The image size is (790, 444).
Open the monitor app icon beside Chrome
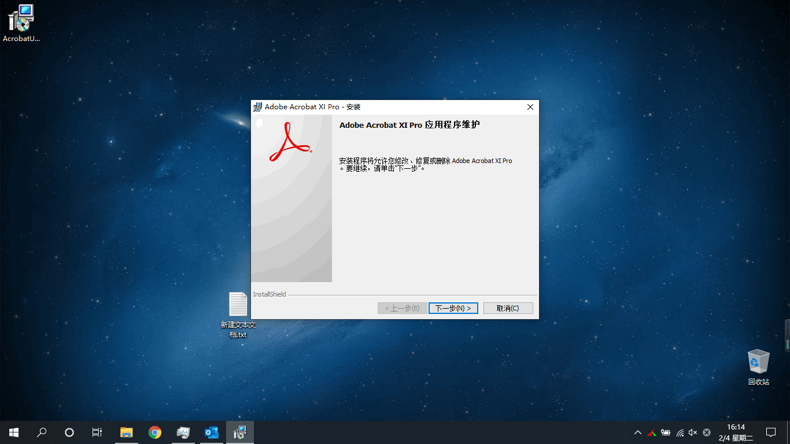point(183,432)
